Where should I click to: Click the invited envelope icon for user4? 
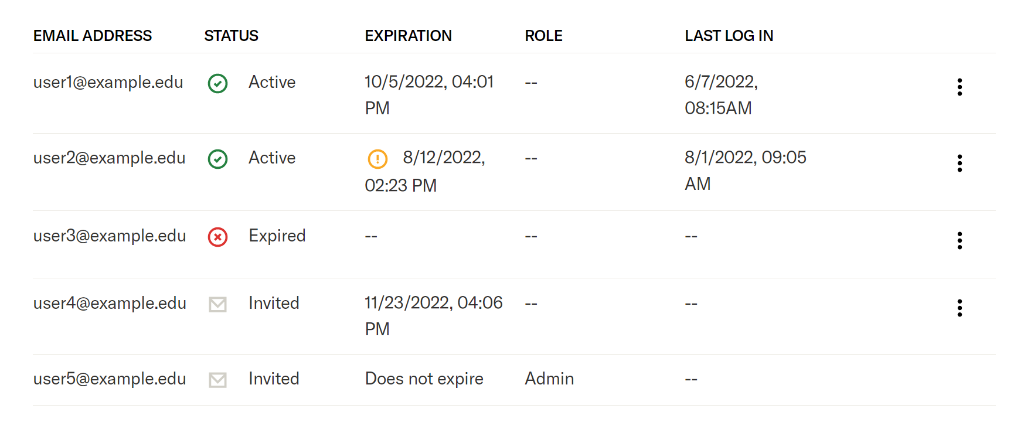tap(217, 304)
